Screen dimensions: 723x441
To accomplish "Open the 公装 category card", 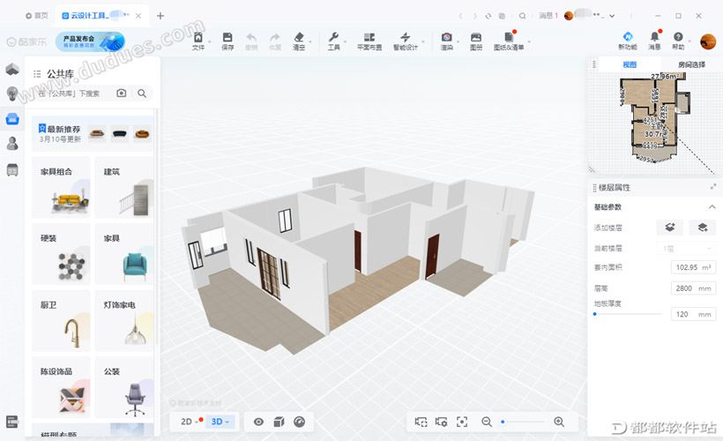I will tap(124, 387).
